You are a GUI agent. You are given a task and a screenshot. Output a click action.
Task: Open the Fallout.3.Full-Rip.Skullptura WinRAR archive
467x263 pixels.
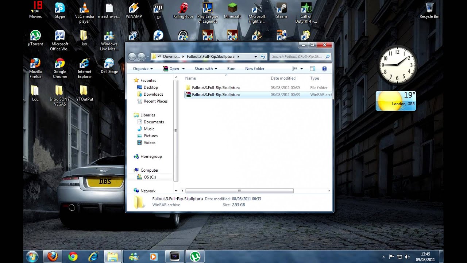pos(258,95)
